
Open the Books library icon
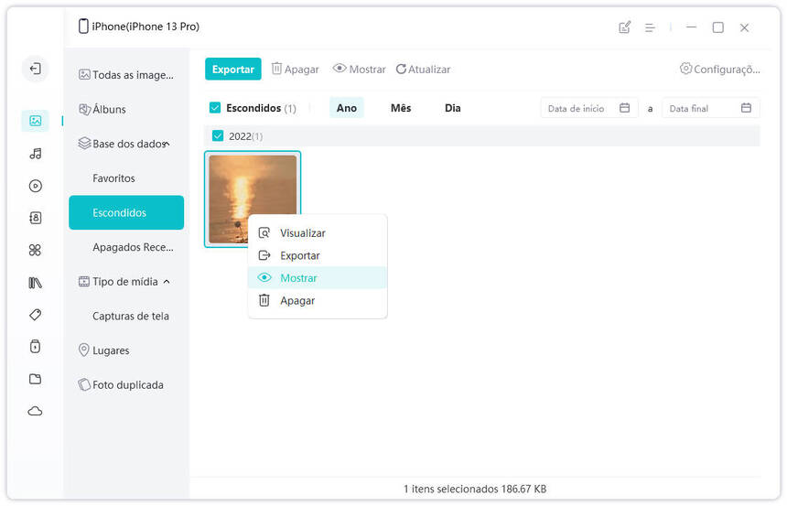[35, 283]
